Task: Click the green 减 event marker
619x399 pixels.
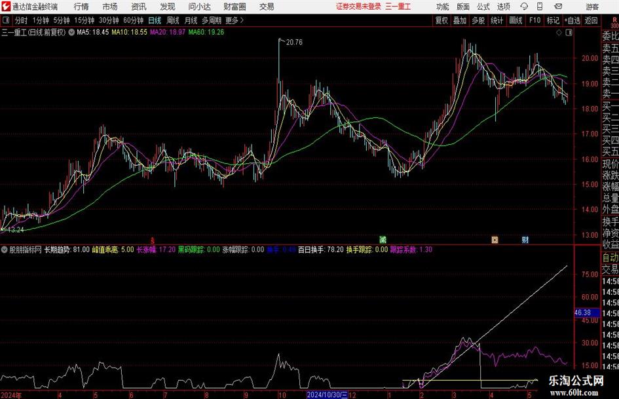Action: [383, 239]
